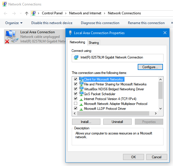Screen dimensions: 173x166
Task: Select Microsoft Network Adapter Multiplexor Protocol item
Action: [x=116, y=104]
